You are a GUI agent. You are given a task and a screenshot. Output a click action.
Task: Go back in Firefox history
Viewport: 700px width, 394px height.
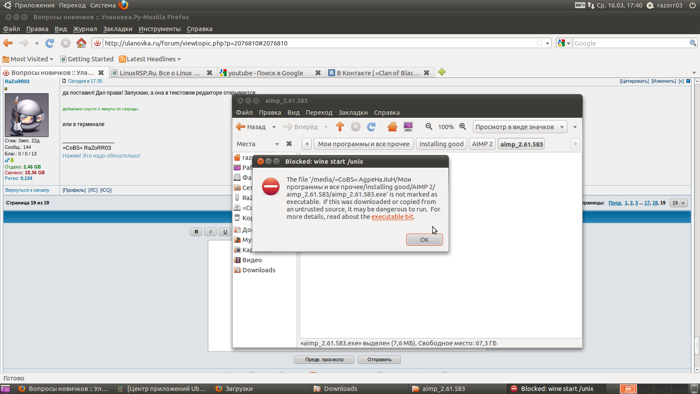point(8,43)
